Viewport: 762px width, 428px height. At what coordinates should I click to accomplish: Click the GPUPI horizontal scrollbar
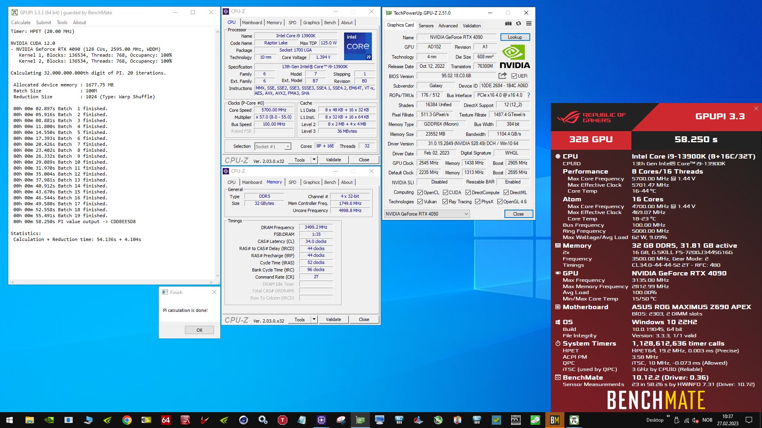tap(112, 282)
